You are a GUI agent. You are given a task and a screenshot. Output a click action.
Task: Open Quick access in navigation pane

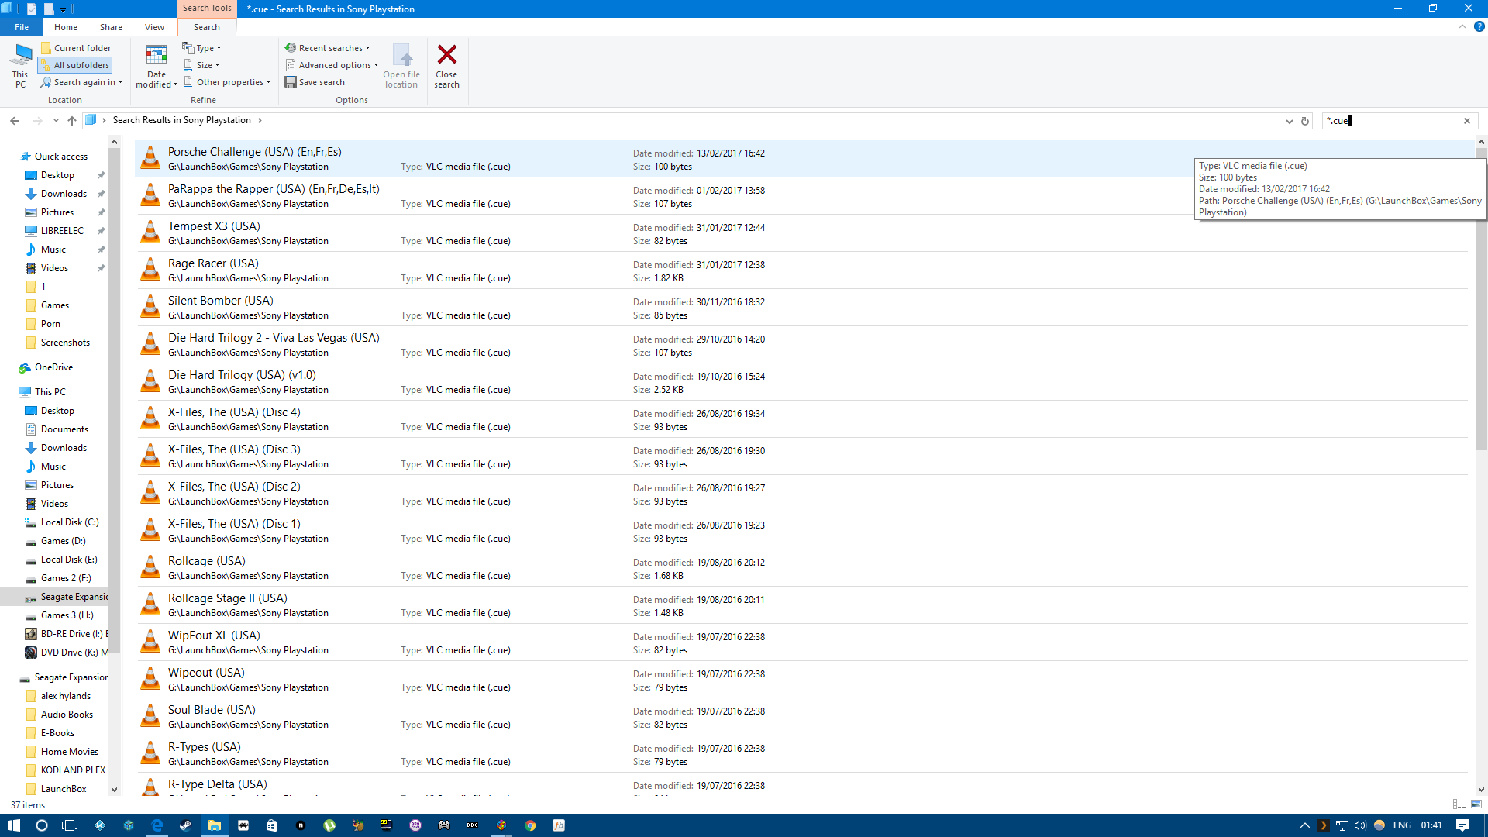[60, 157]
